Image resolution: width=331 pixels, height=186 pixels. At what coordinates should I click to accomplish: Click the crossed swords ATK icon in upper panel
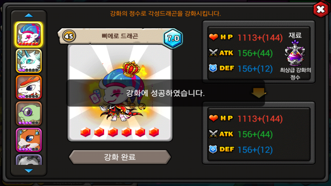click(x=214, y=53)
